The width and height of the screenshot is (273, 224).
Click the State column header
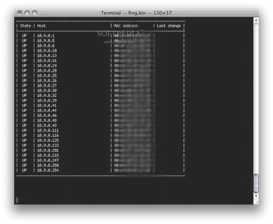25,26
